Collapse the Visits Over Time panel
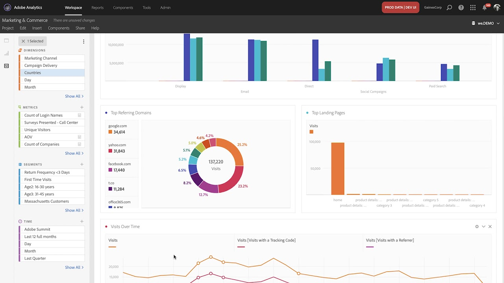Image resolution: width=504 pixels, height=283 pixels. (x=484, y=226)
